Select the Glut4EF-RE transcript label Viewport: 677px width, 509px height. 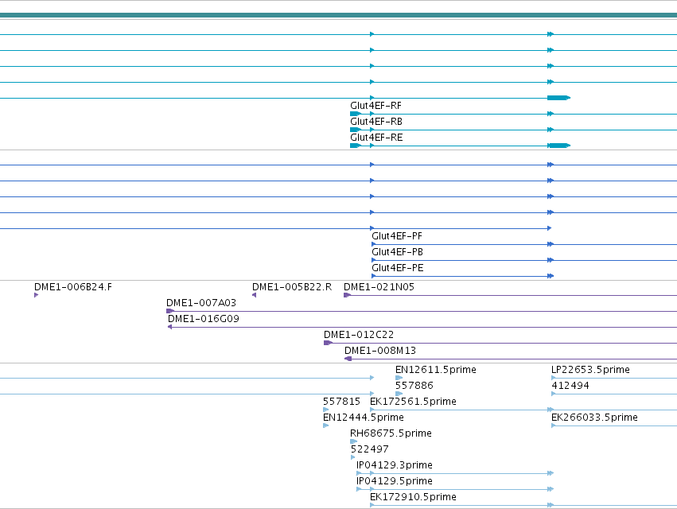pyautogui.click(x=376, y=138)
